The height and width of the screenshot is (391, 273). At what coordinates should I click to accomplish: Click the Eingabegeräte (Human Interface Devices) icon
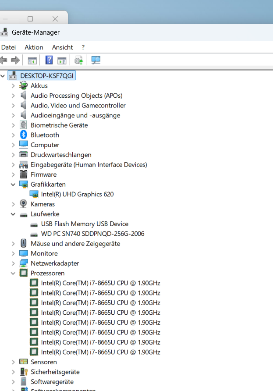tap(23, 164)
